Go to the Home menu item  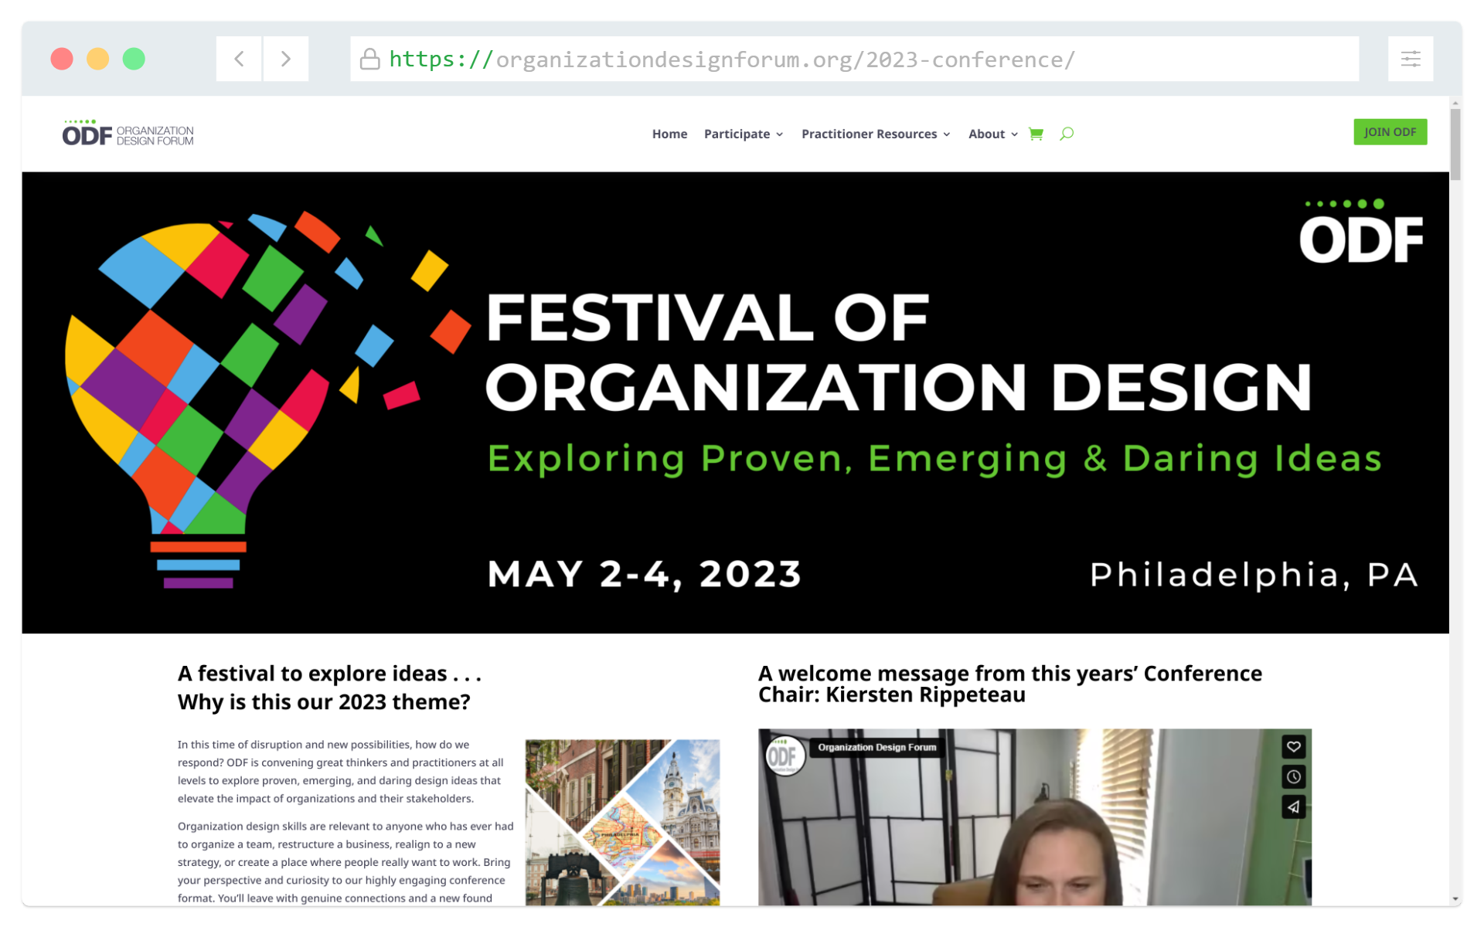[669, 134]
